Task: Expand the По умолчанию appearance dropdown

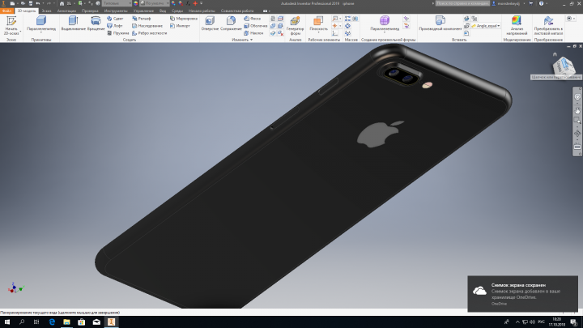Action: click(168, 3)
